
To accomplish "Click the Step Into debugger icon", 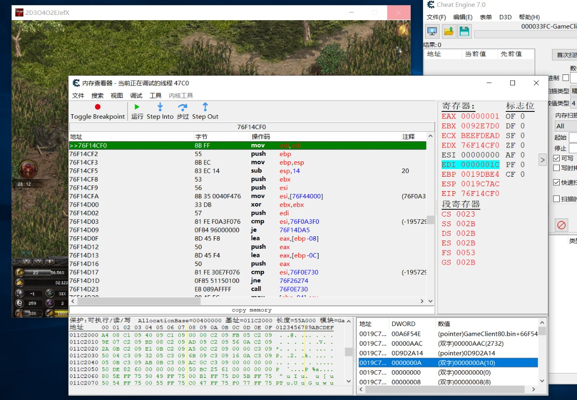I will point(160,107).
